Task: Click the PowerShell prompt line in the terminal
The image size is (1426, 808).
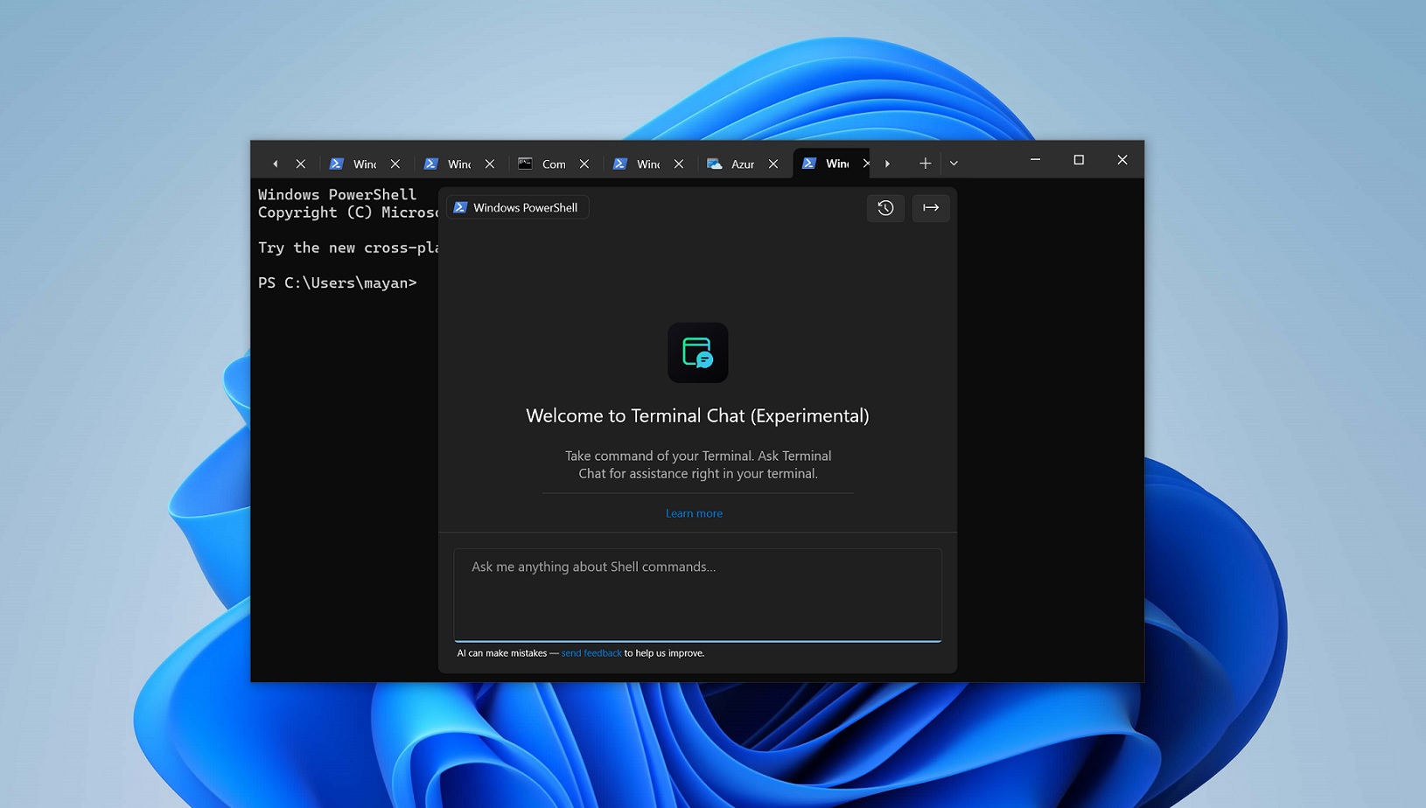Action: (x=338, y=282)
